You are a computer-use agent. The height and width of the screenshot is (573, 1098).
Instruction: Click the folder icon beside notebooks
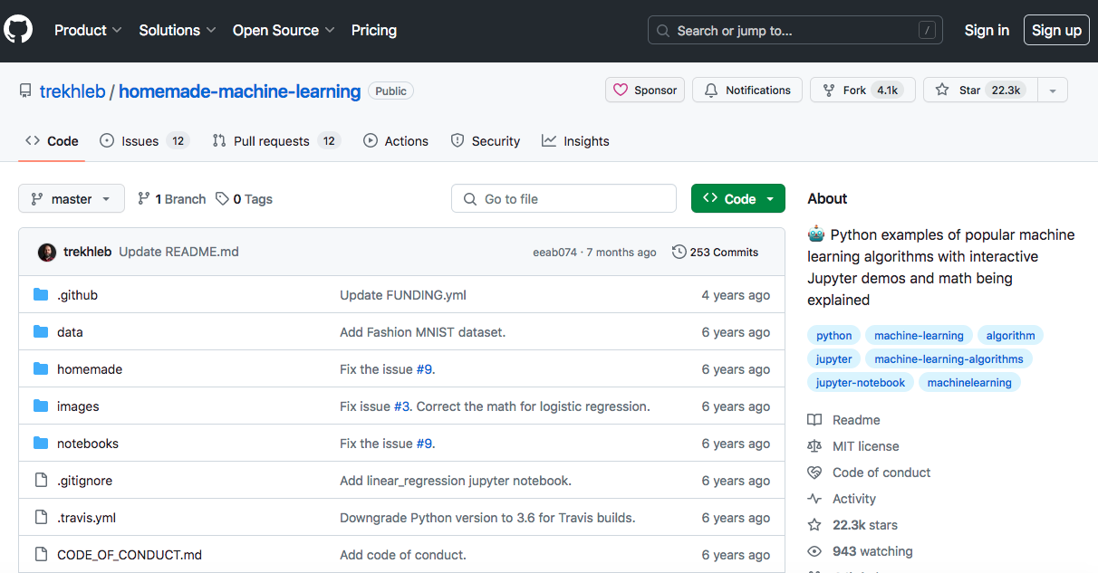click(x=42, y=443)
